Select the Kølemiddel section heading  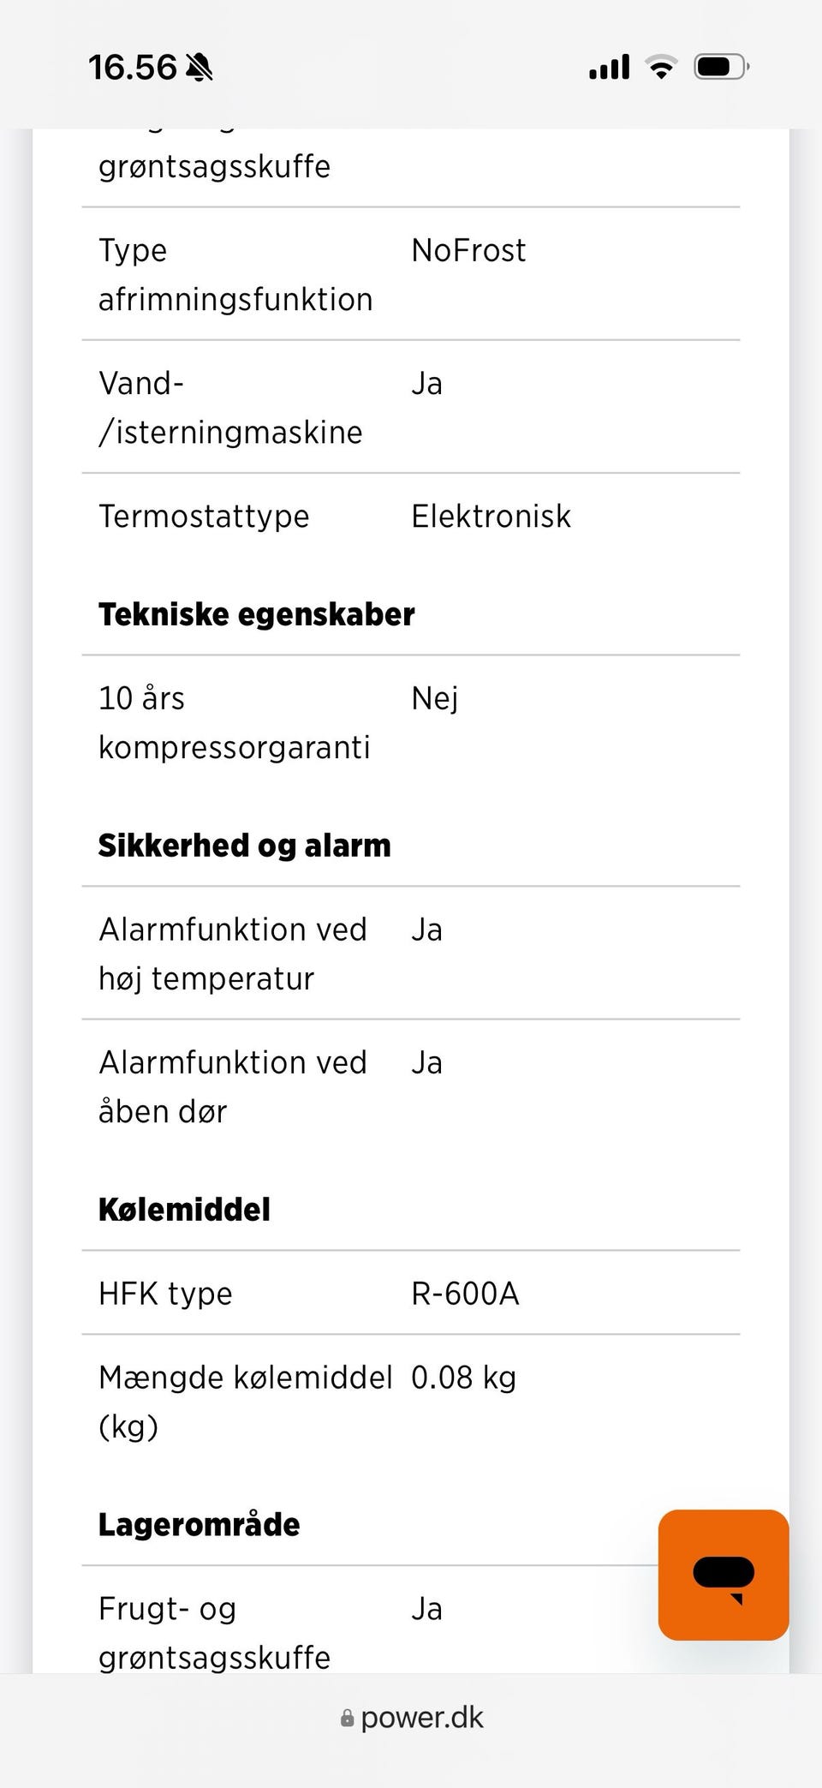184,1210
